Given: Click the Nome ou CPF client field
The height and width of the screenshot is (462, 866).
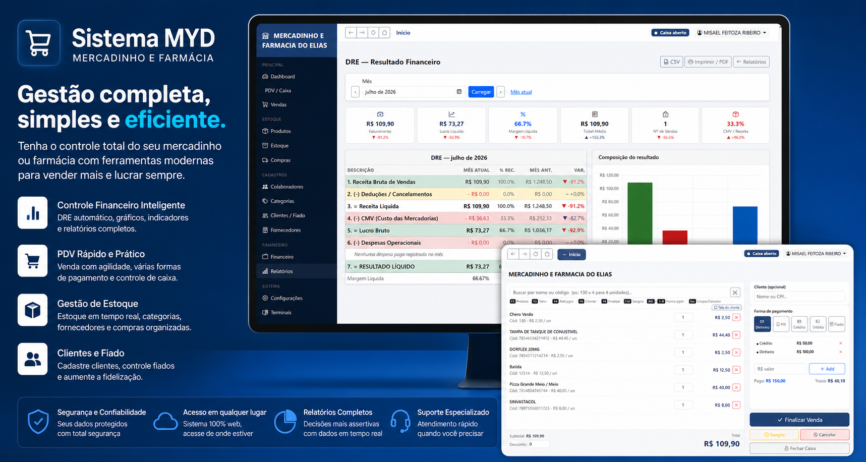Looking at the screenshot, I should (799, 297).
